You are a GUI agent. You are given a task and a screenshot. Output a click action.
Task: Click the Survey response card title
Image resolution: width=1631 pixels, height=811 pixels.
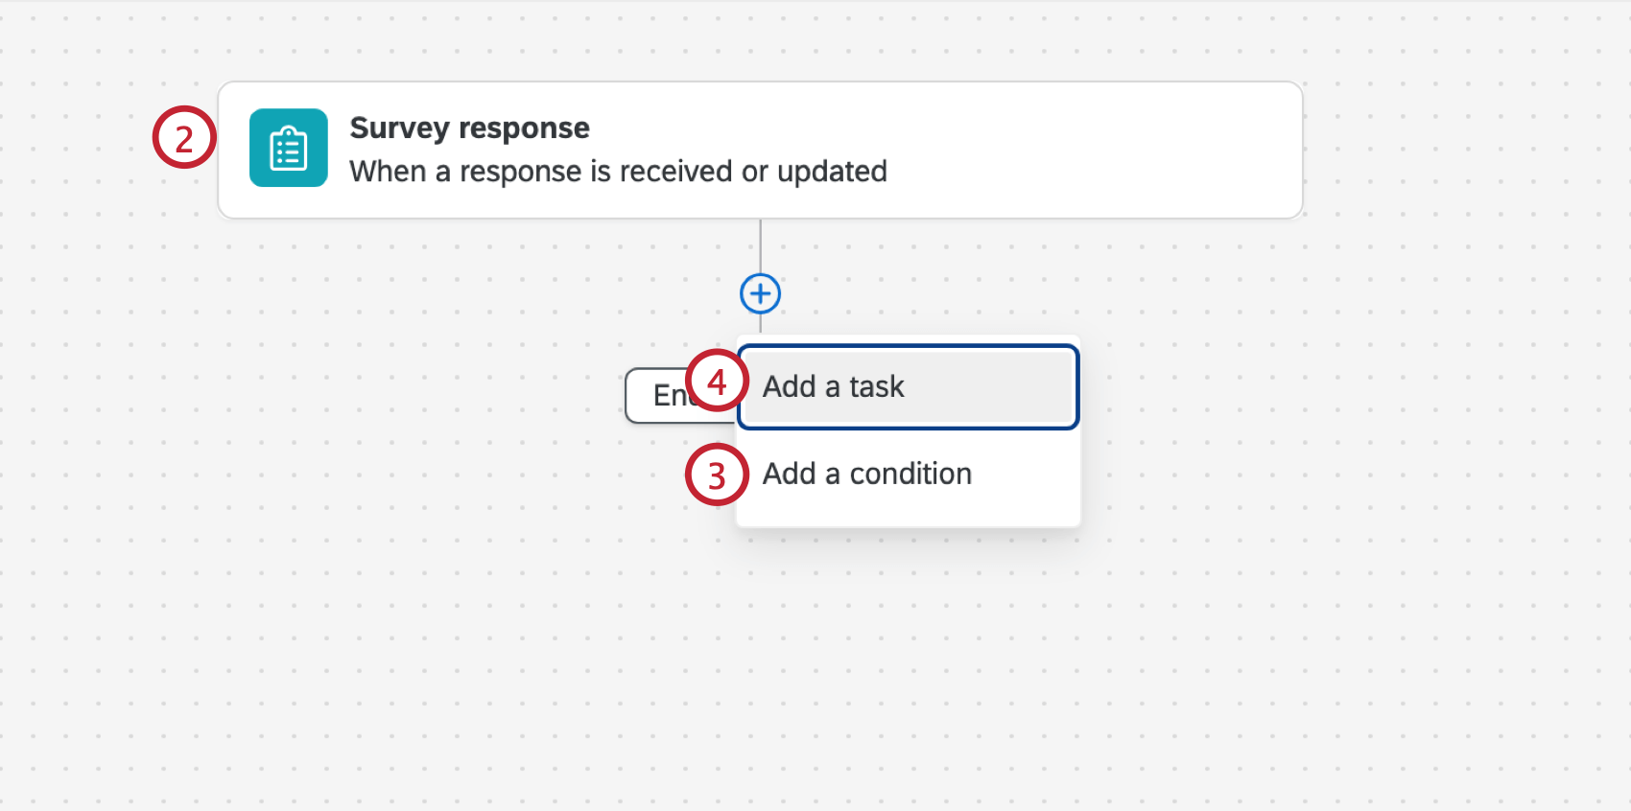[470, 127]
